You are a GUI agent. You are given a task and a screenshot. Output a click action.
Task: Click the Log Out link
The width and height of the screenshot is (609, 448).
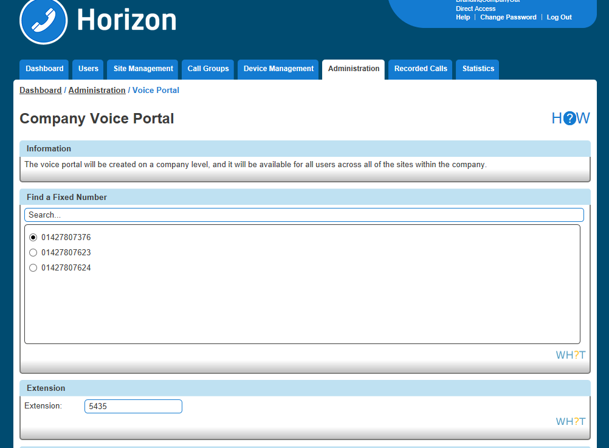[x=559, y=17]
